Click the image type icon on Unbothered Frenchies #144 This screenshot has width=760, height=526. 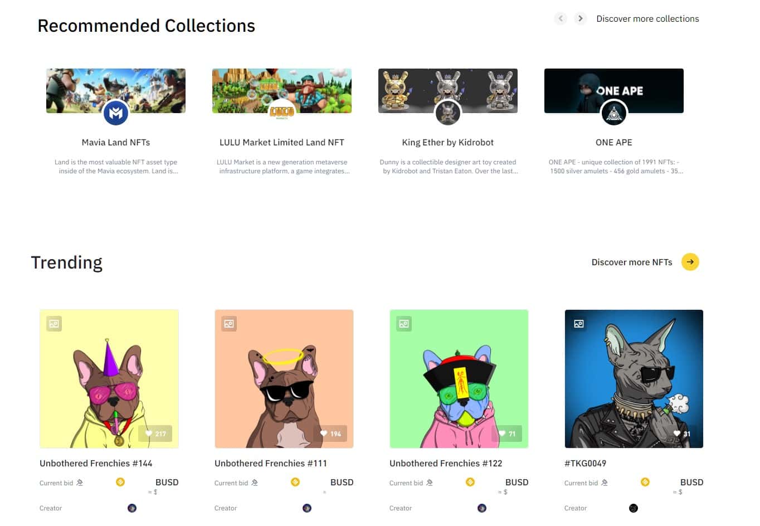pyautogui.click(x=54, y=324)
